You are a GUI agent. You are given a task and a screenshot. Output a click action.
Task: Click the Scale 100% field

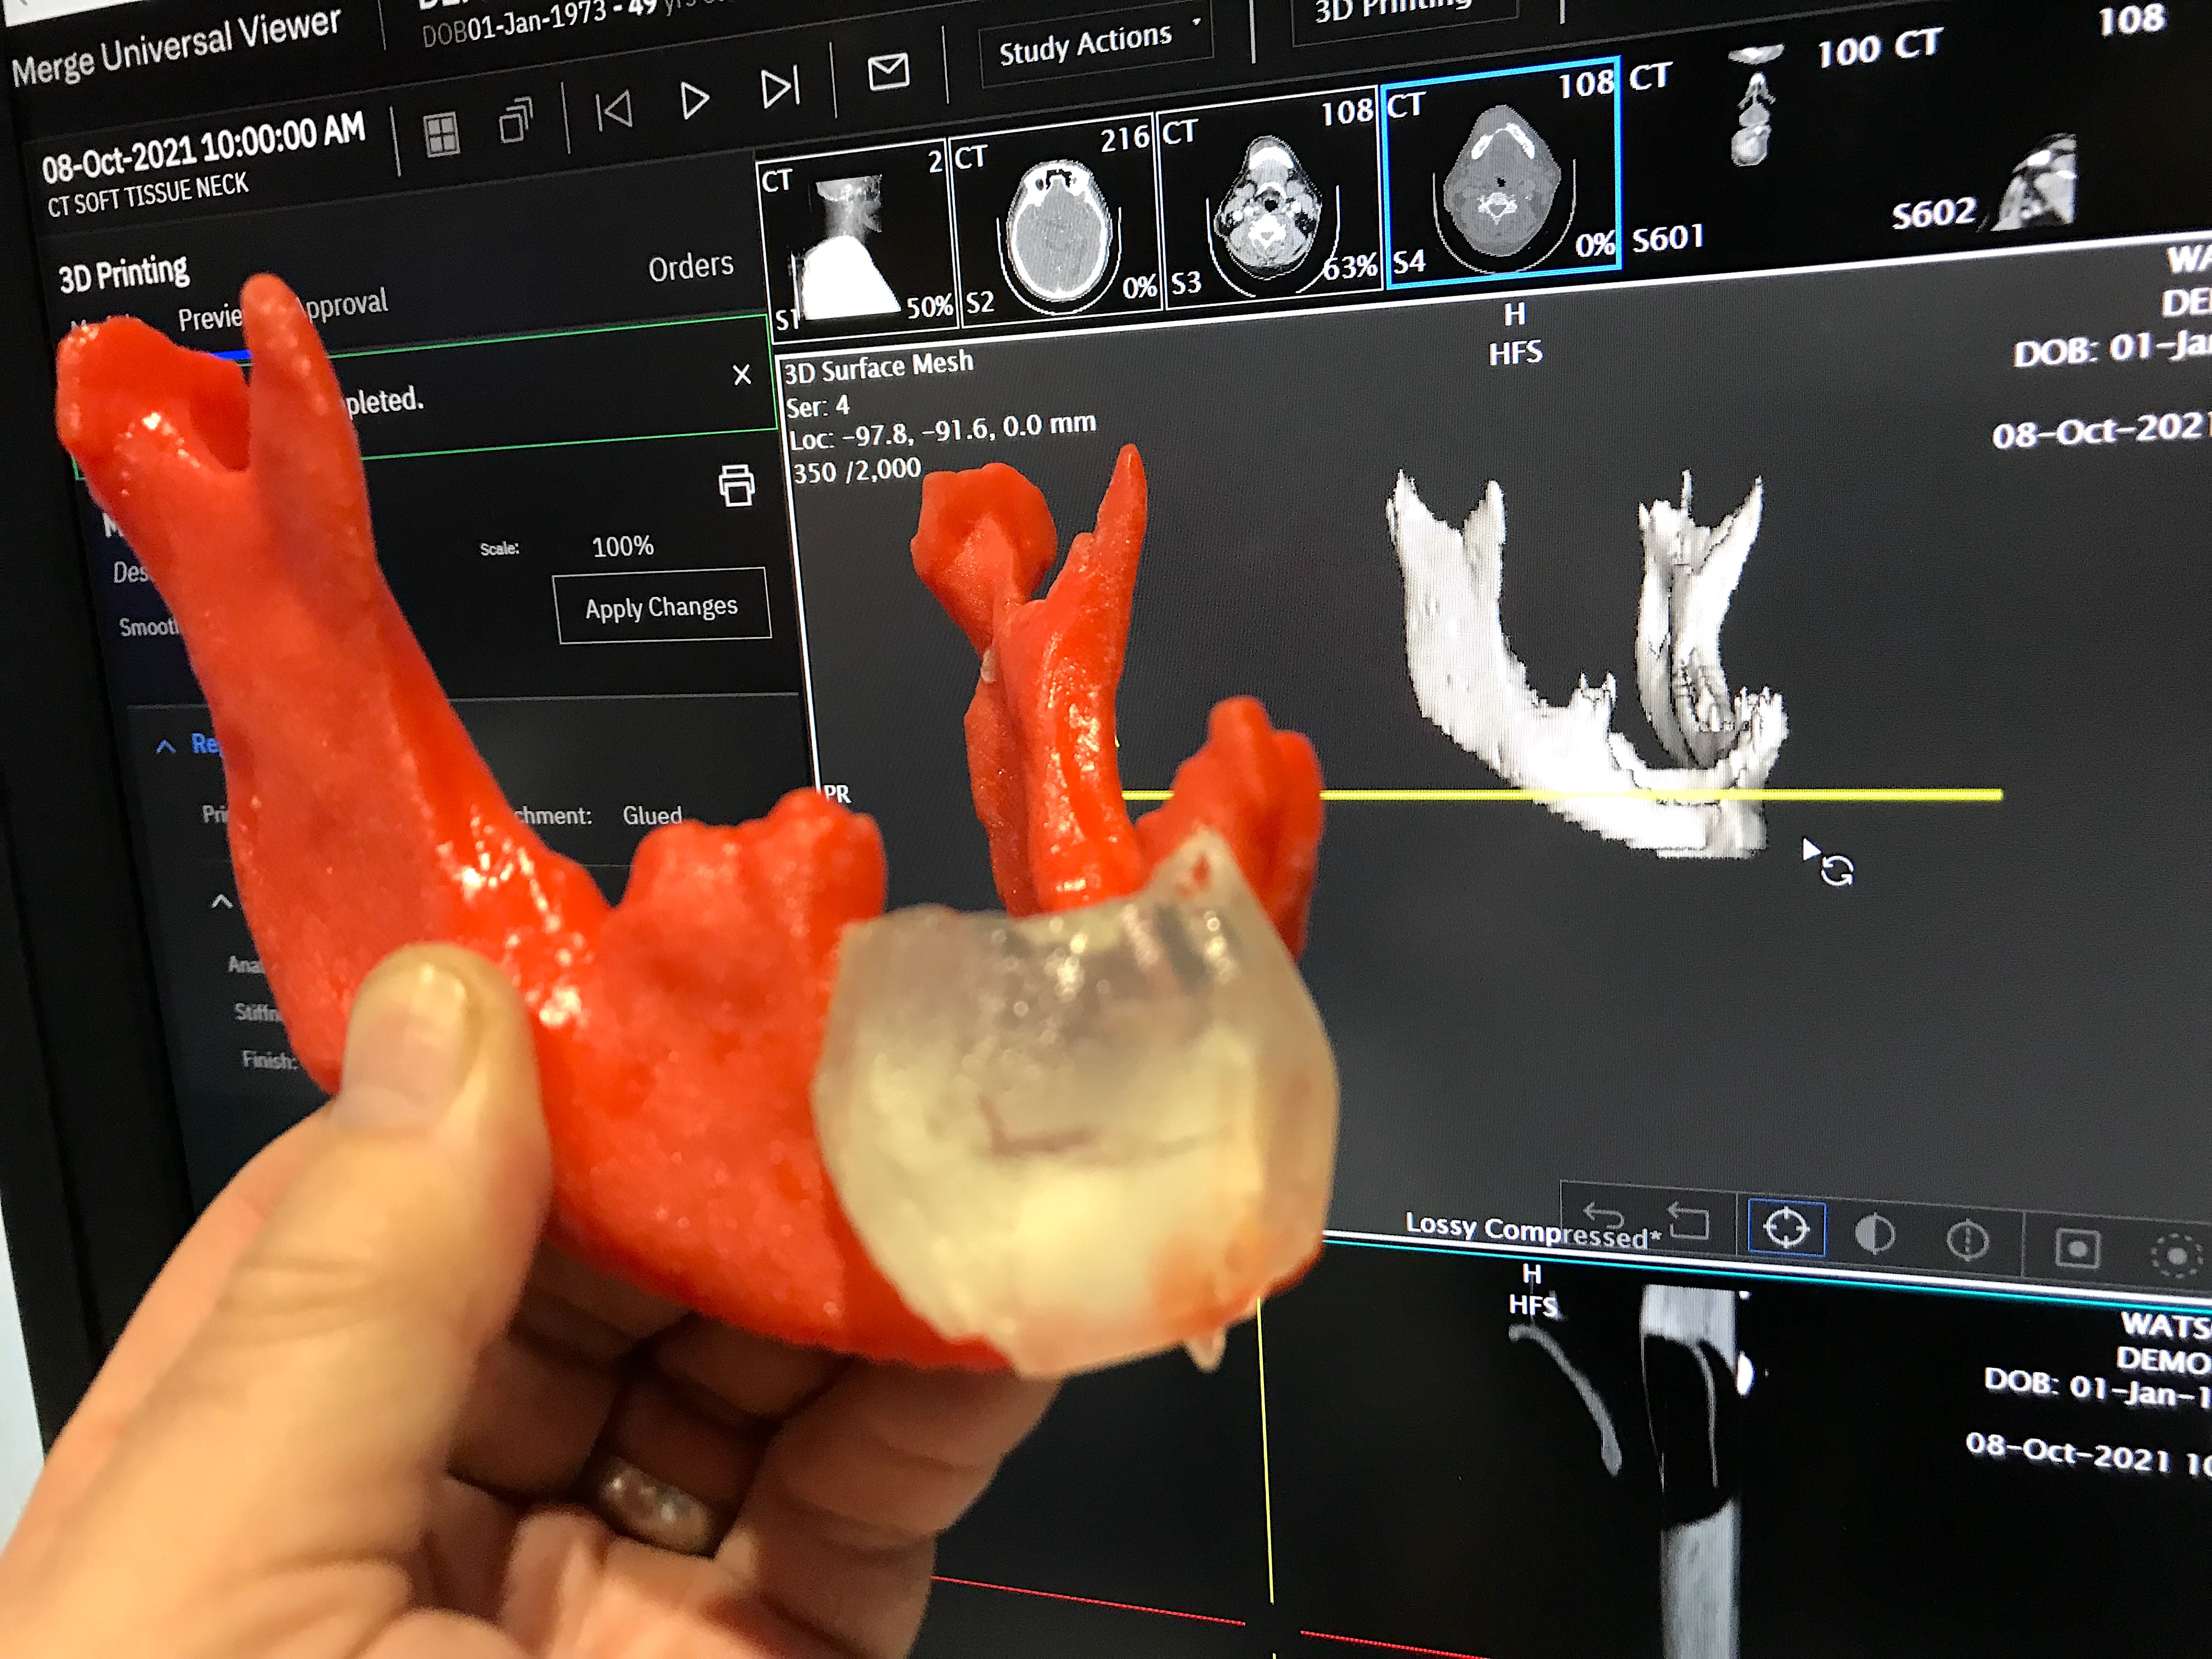click(x=622, y=547)
